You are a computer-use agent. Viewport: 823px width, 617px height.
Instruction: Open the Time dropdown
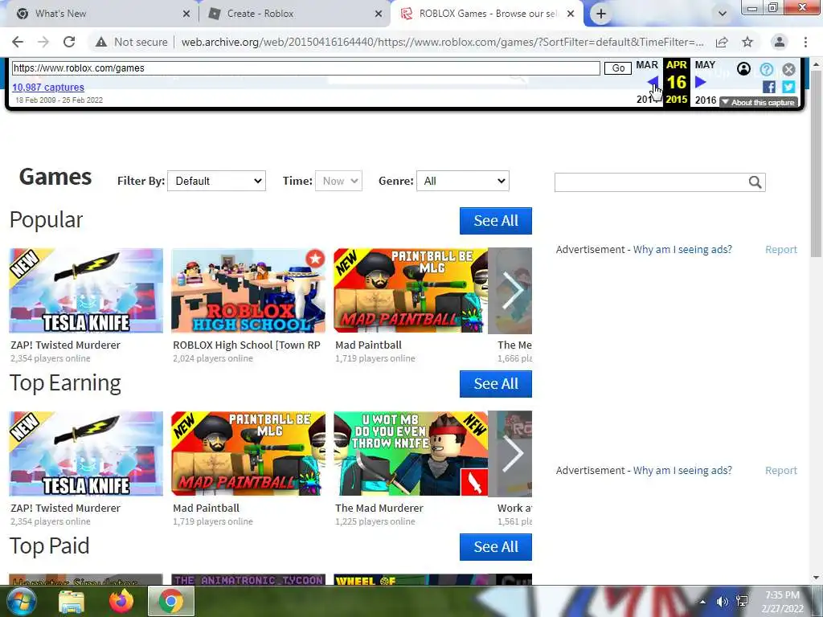(x=338, y=181)
